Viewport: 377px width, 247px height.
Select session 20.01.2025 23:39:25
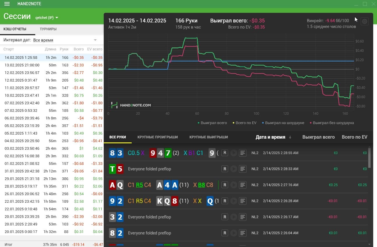(52, 217)
